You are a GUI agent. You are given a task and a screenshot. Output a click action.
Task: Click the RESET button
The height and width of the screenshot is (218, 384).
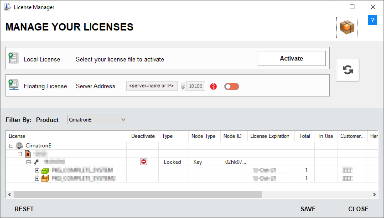coord(24,209)
